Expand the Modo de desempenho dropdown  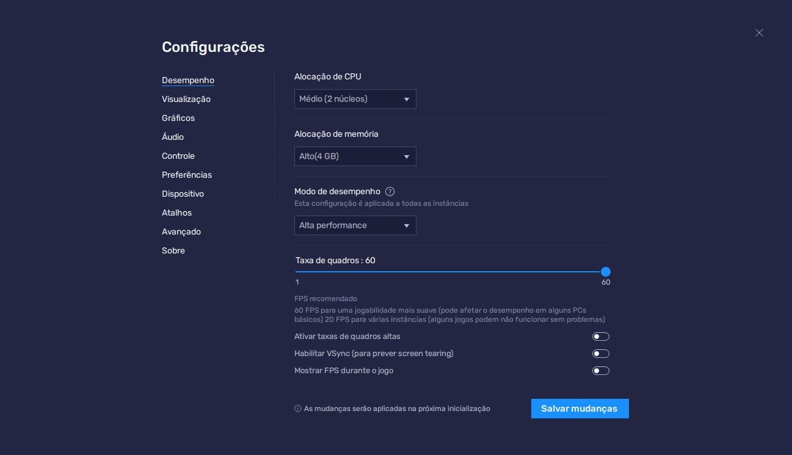click(x=355, y=225)
